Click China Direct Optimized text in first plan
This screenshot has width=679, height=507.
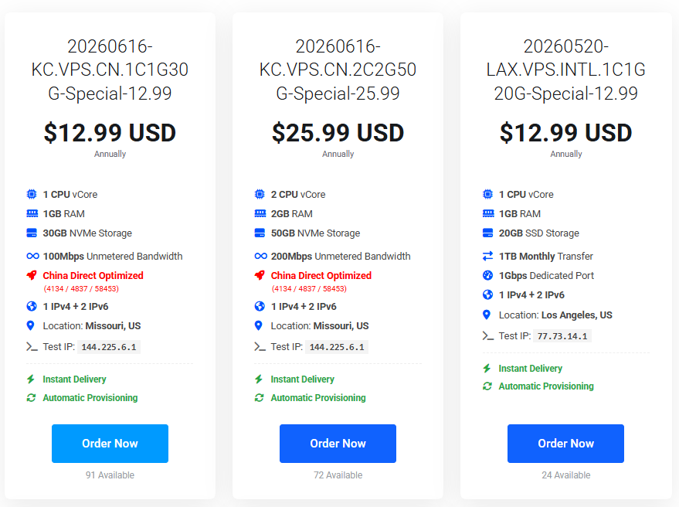pyautogui.click(x=93, y=276)
